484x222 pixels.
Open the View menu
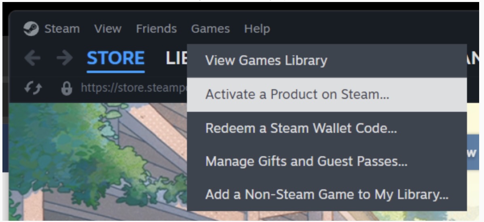point(108,29)
